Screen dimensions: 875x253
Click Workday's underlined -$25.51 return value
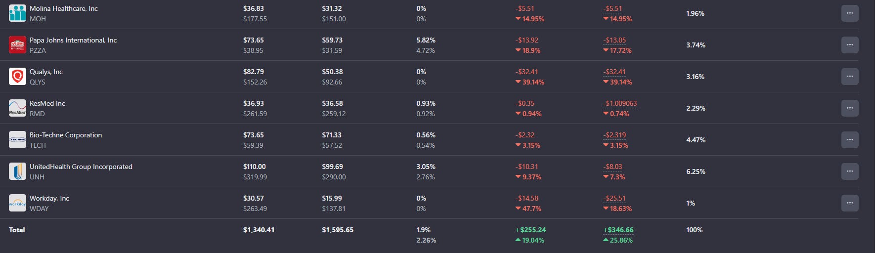coord(614,198)
